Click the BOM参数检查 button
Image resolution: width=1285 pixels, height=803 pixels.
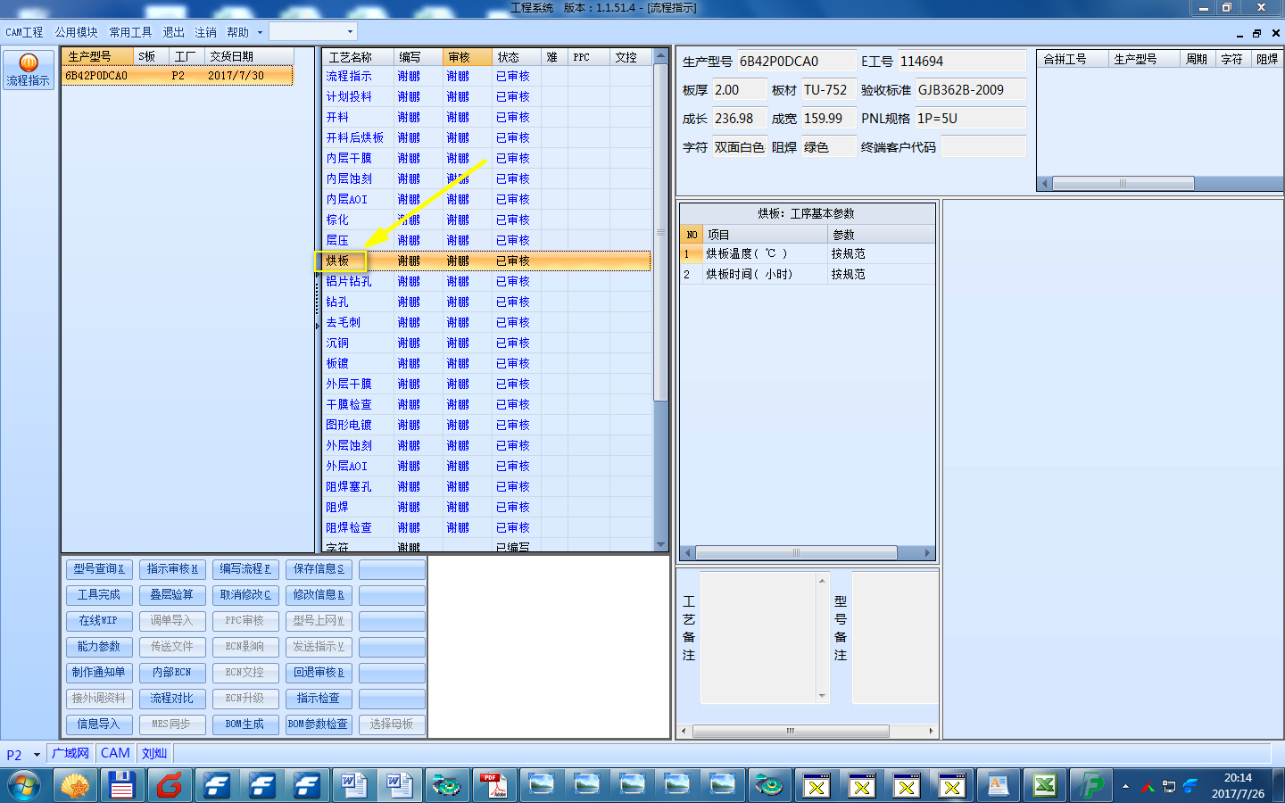click(319, 724)
